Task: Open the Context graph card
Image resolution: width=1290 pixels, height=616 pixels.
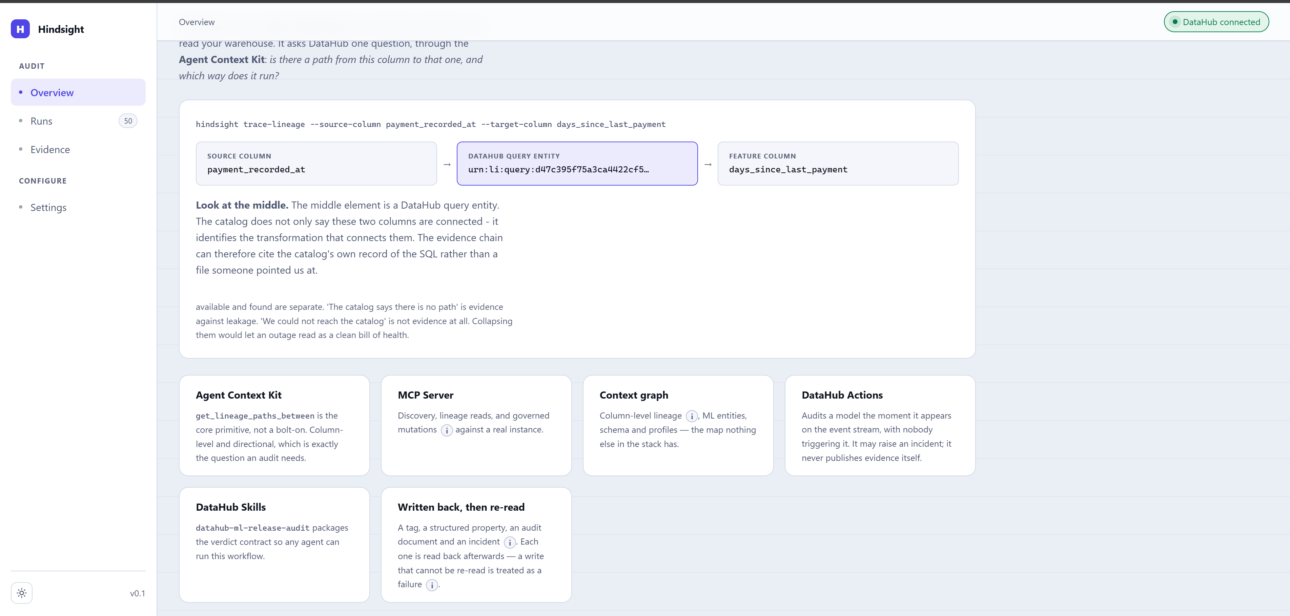Action: pos(678,425)
